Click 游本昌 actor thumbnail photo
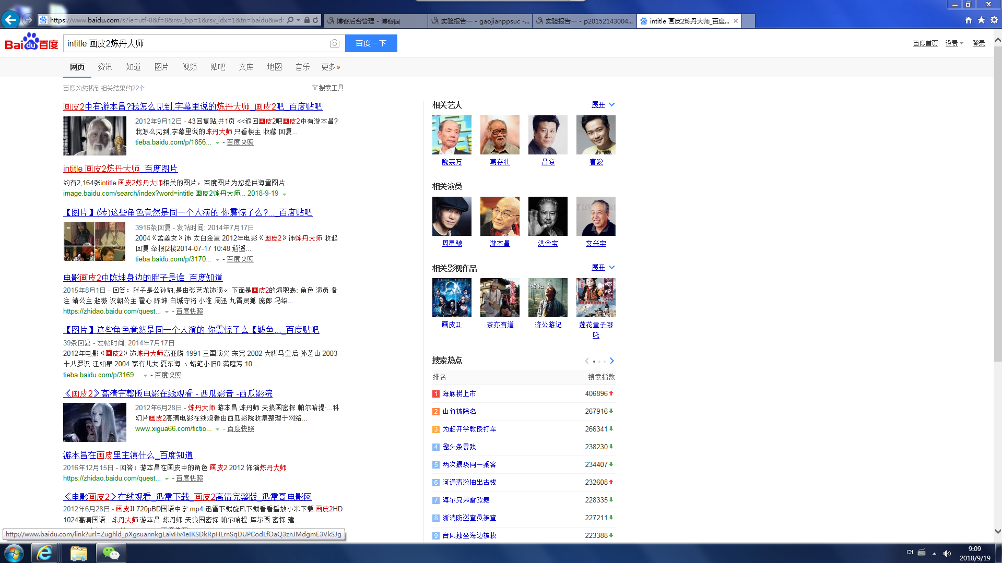Viewport: 1002px width, 563px height. point(500,216)
